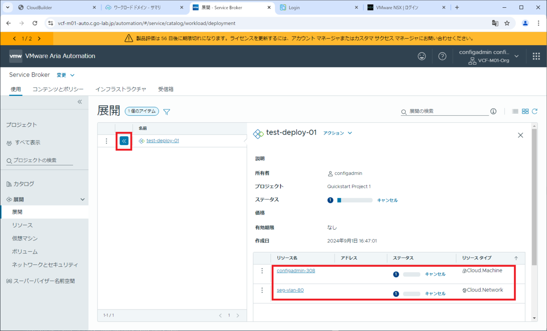This screenshot has height=331, width=547.
Task: Open the seg-vlan-80 resource link
Action: click(x=290, y=290)
